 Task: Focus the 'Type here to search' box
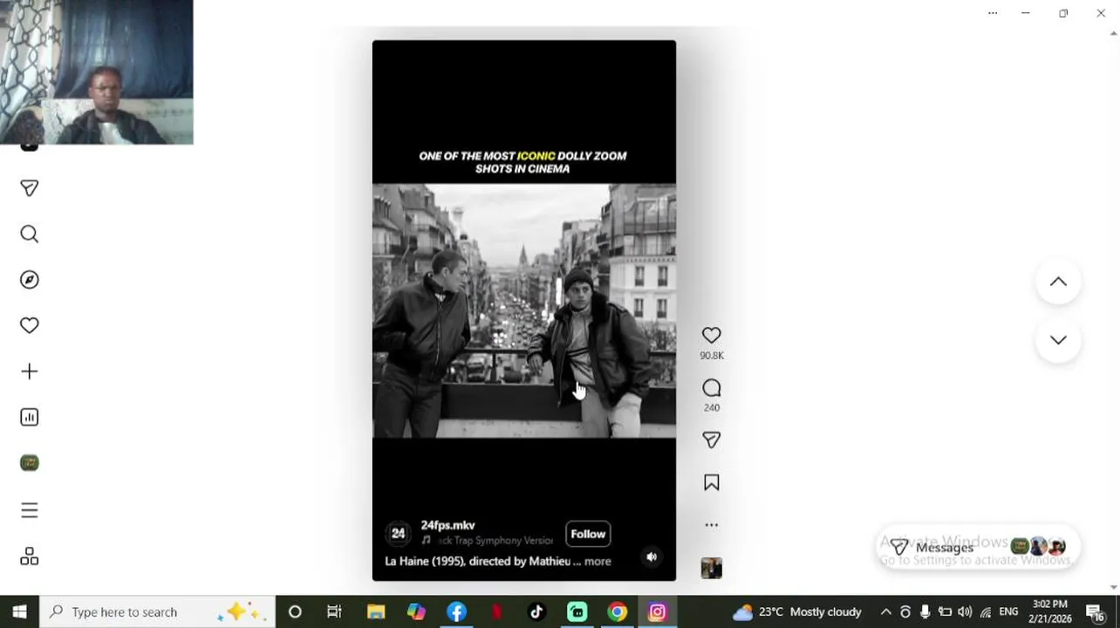coord(157,611)
